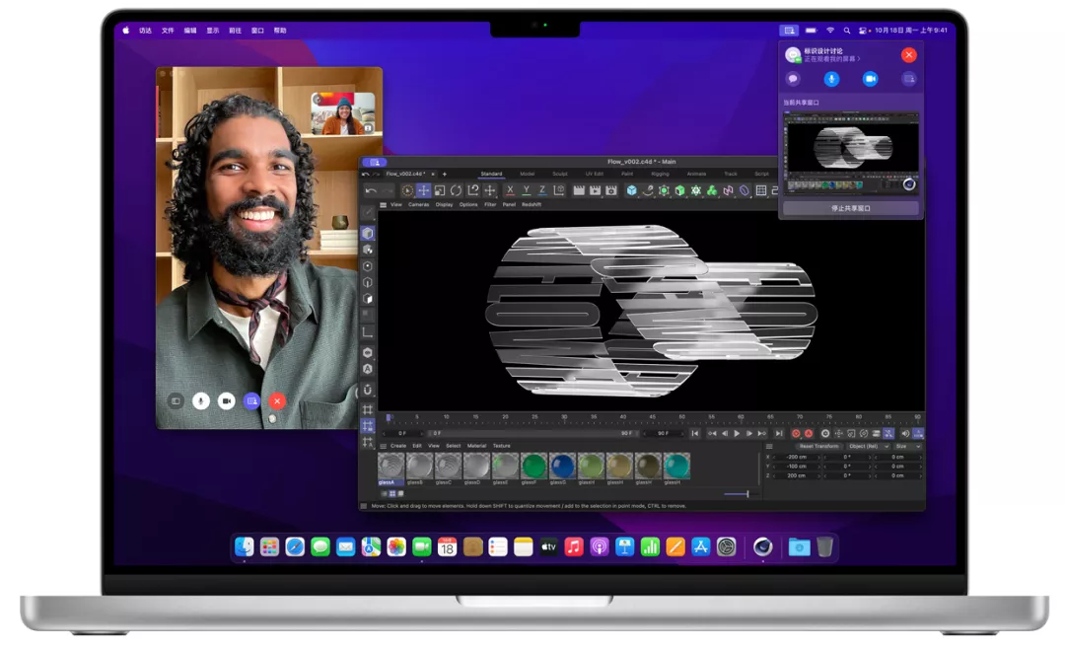Select the Rotate tool icon
This screenshot has width=1065, height=650.
[x=457, y=190]
